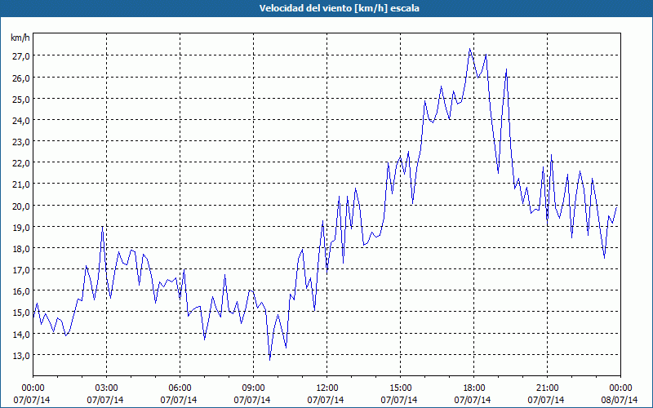Click the 09:00 time axis label

253,388
